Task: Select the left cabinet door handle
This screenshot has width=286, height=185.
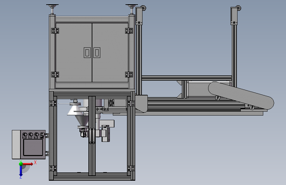Action: 87,53
